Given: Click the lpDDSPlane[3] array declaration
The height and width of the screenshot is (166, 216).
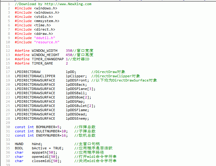Looking at the screenshot, I should click(x=80, y=89).
